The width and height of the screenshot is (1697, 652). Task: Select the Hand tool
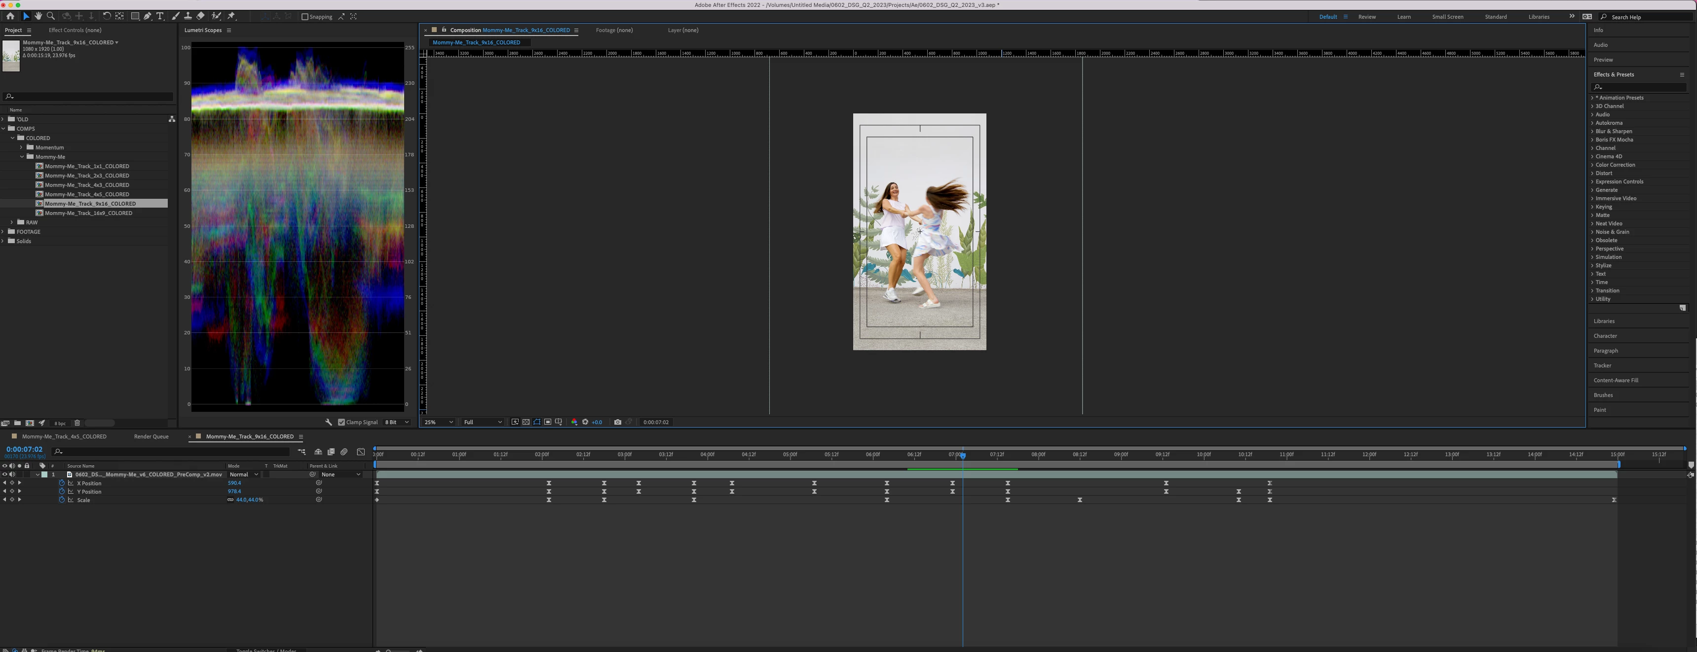pos(38,16)
